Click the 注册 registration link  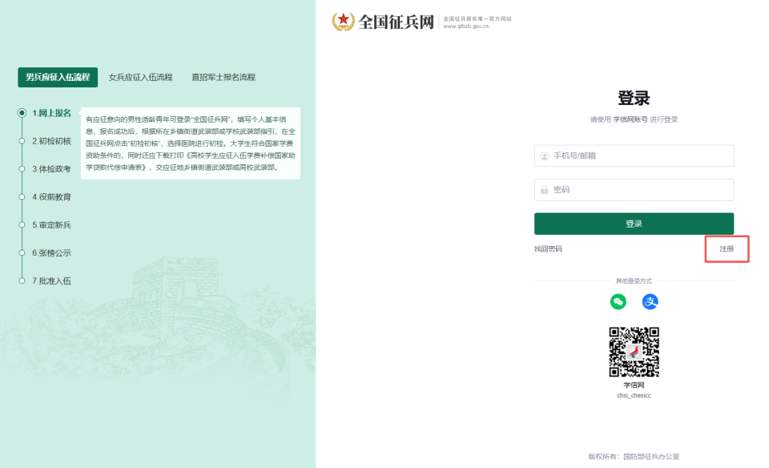point(726,249)
